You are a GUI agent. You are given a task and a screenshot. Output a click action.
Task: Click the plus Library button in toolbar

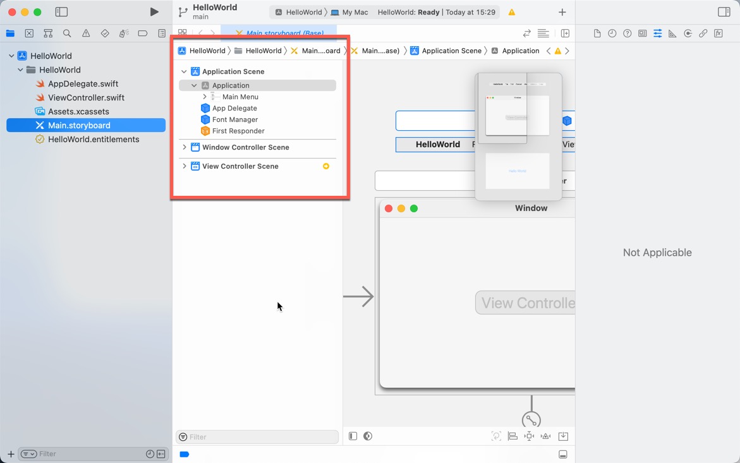tap(562, 12)
